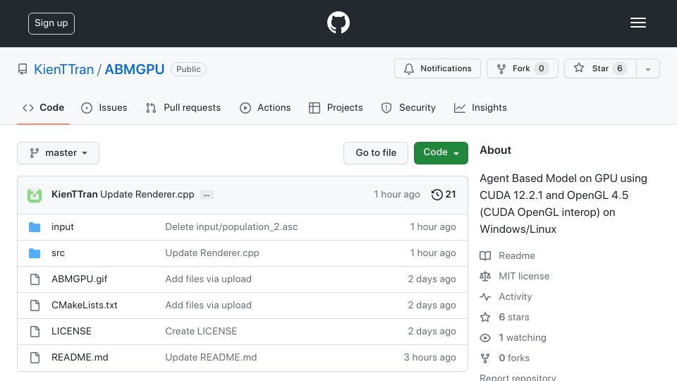Click the star icon beside 6 stars
Image resolution: width=677 pixels, height=381 pixels.
(485, 317)
